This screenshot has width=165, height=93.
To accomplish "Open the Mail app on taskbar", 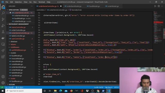I will click(66, 91).
